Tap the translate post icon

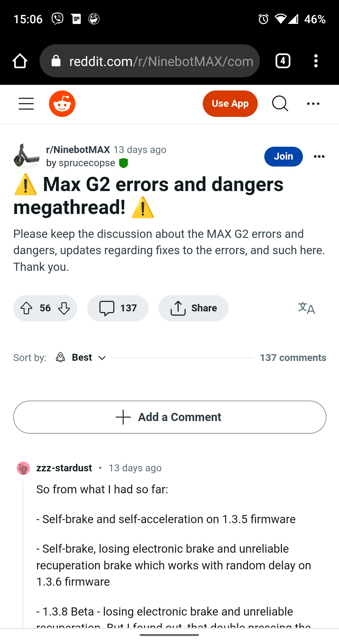point(306,308)
